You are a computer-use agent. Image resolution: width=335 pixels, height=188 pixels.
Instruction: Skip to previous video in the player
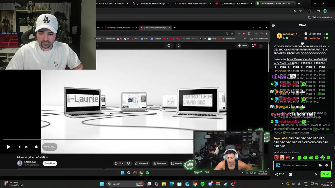(19, 147)
